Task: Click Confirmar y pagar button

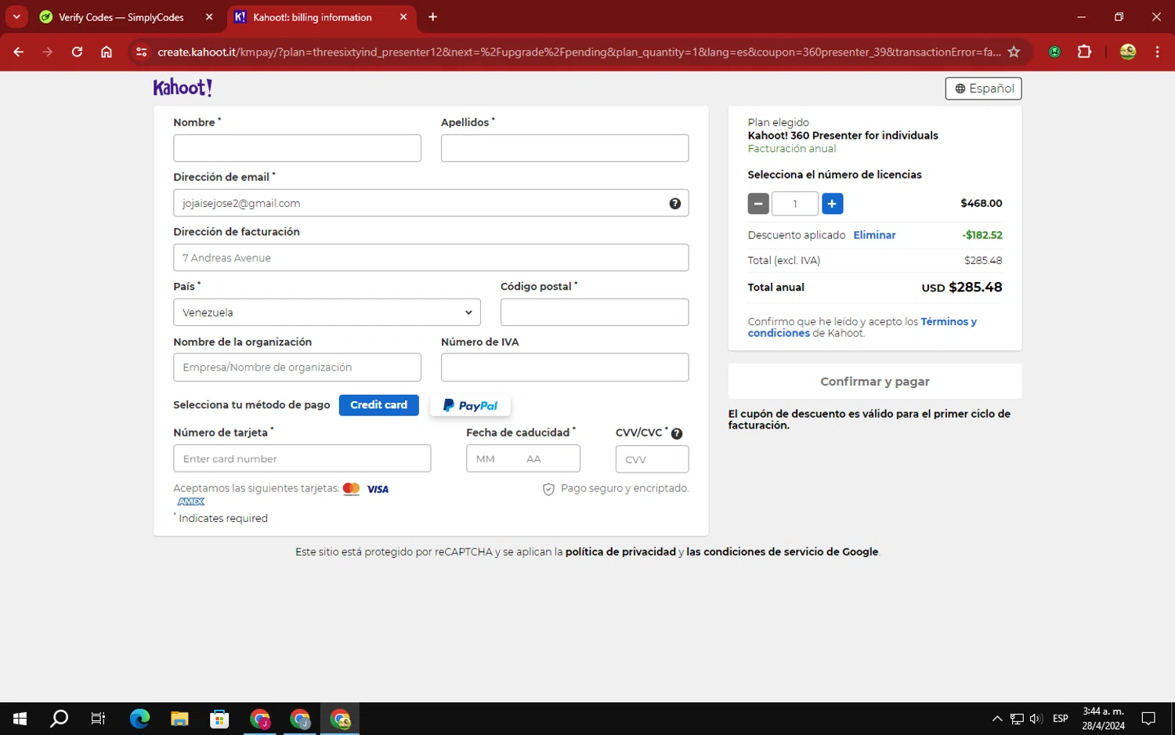Action: click(x=874, y=382)
